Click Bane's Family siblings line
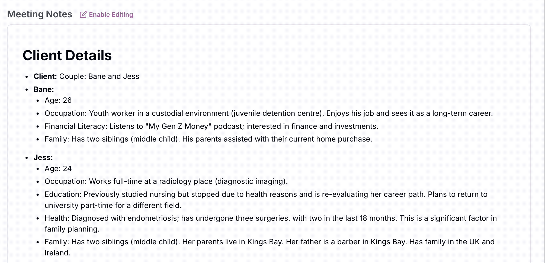545x263 pixels. coord(208,139)
